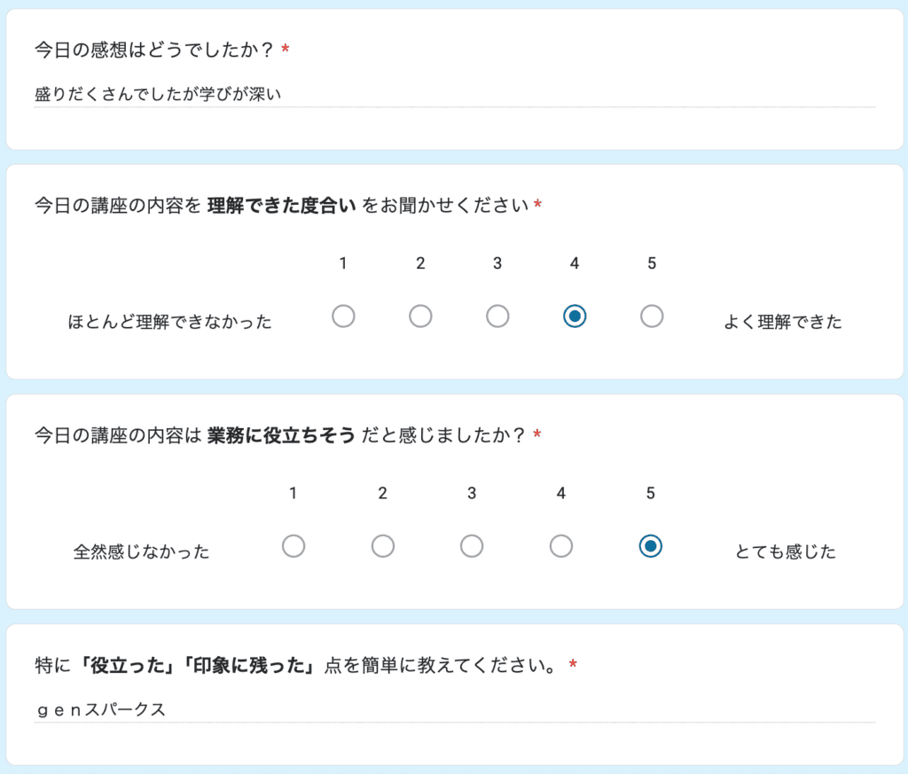Select rating 5 for the understanding scale
This screenshot has width=908, height=774.
click(651, 316)
